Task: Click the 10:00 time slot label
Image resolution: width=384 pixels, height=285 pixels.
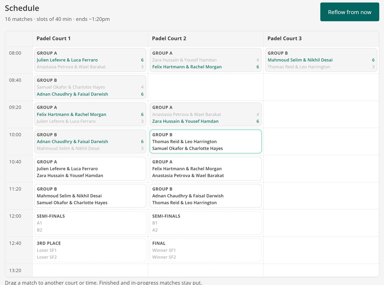Action: (x=15, y=135)
